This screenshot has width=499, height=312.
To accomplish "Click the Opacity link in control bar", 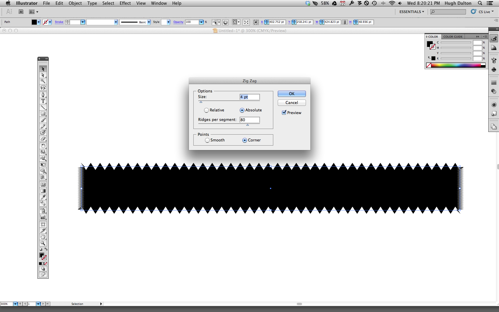I will 179,22.
